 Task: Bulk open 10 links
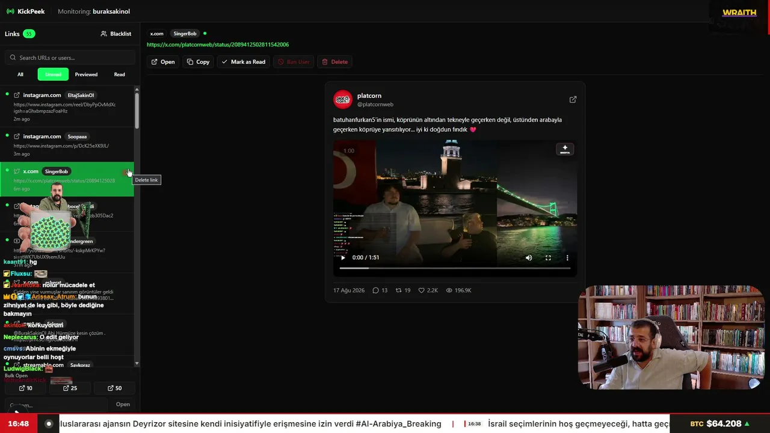pos(25,388)
